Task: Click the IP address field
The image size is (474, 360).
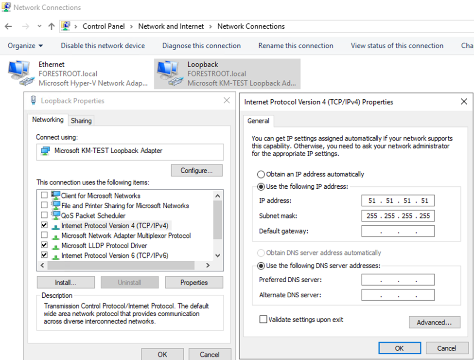Action: point(398,200)
